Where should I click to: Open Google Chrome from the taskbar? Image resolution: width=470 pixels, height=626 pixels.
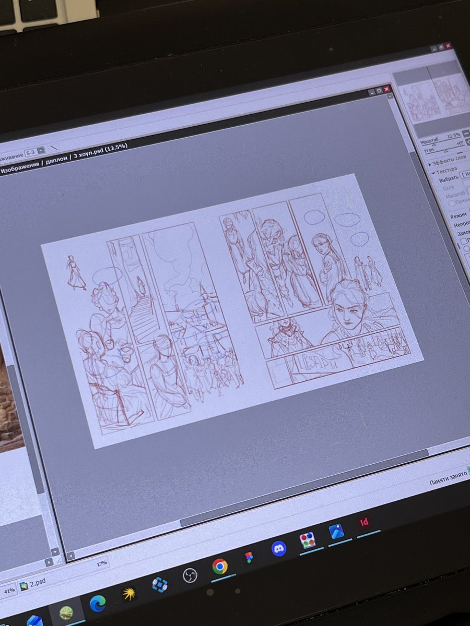click(x=220, y=567)
